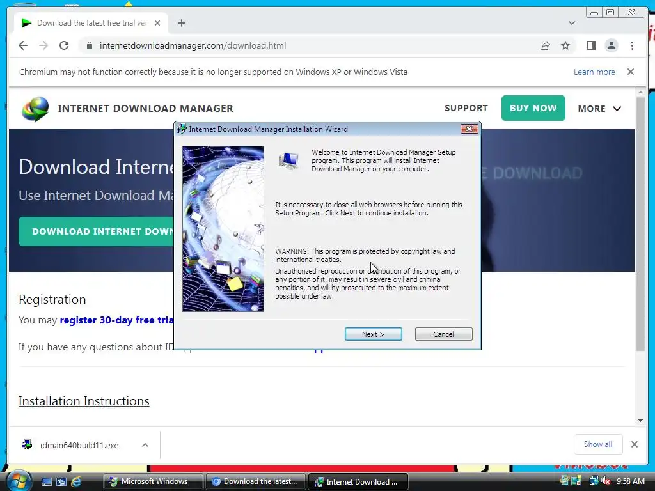The width and height of the screenshot is (655, 491).
Task: Click Learn more in Chromium warning bar
Action: coord(594,72)
